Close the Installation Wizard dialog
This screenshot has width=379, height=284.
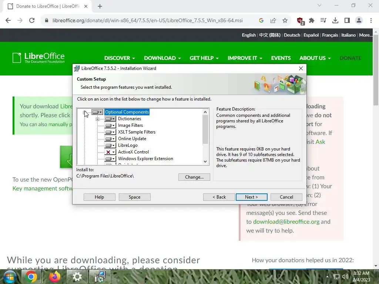pyautogui.click(x=301, y=68)
